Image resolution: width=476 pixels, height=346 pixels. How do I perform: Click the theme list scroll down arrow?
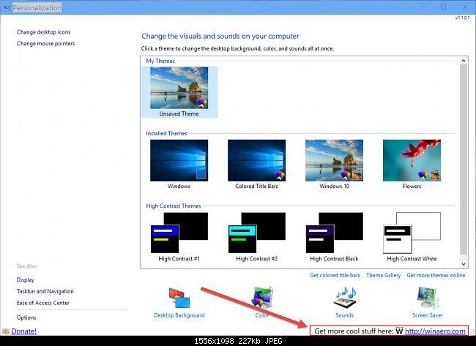464,264
